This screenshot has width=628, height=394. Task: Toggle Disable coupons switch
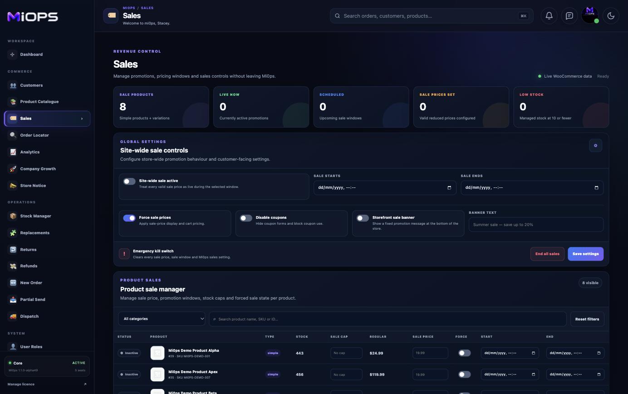[246, 218]
